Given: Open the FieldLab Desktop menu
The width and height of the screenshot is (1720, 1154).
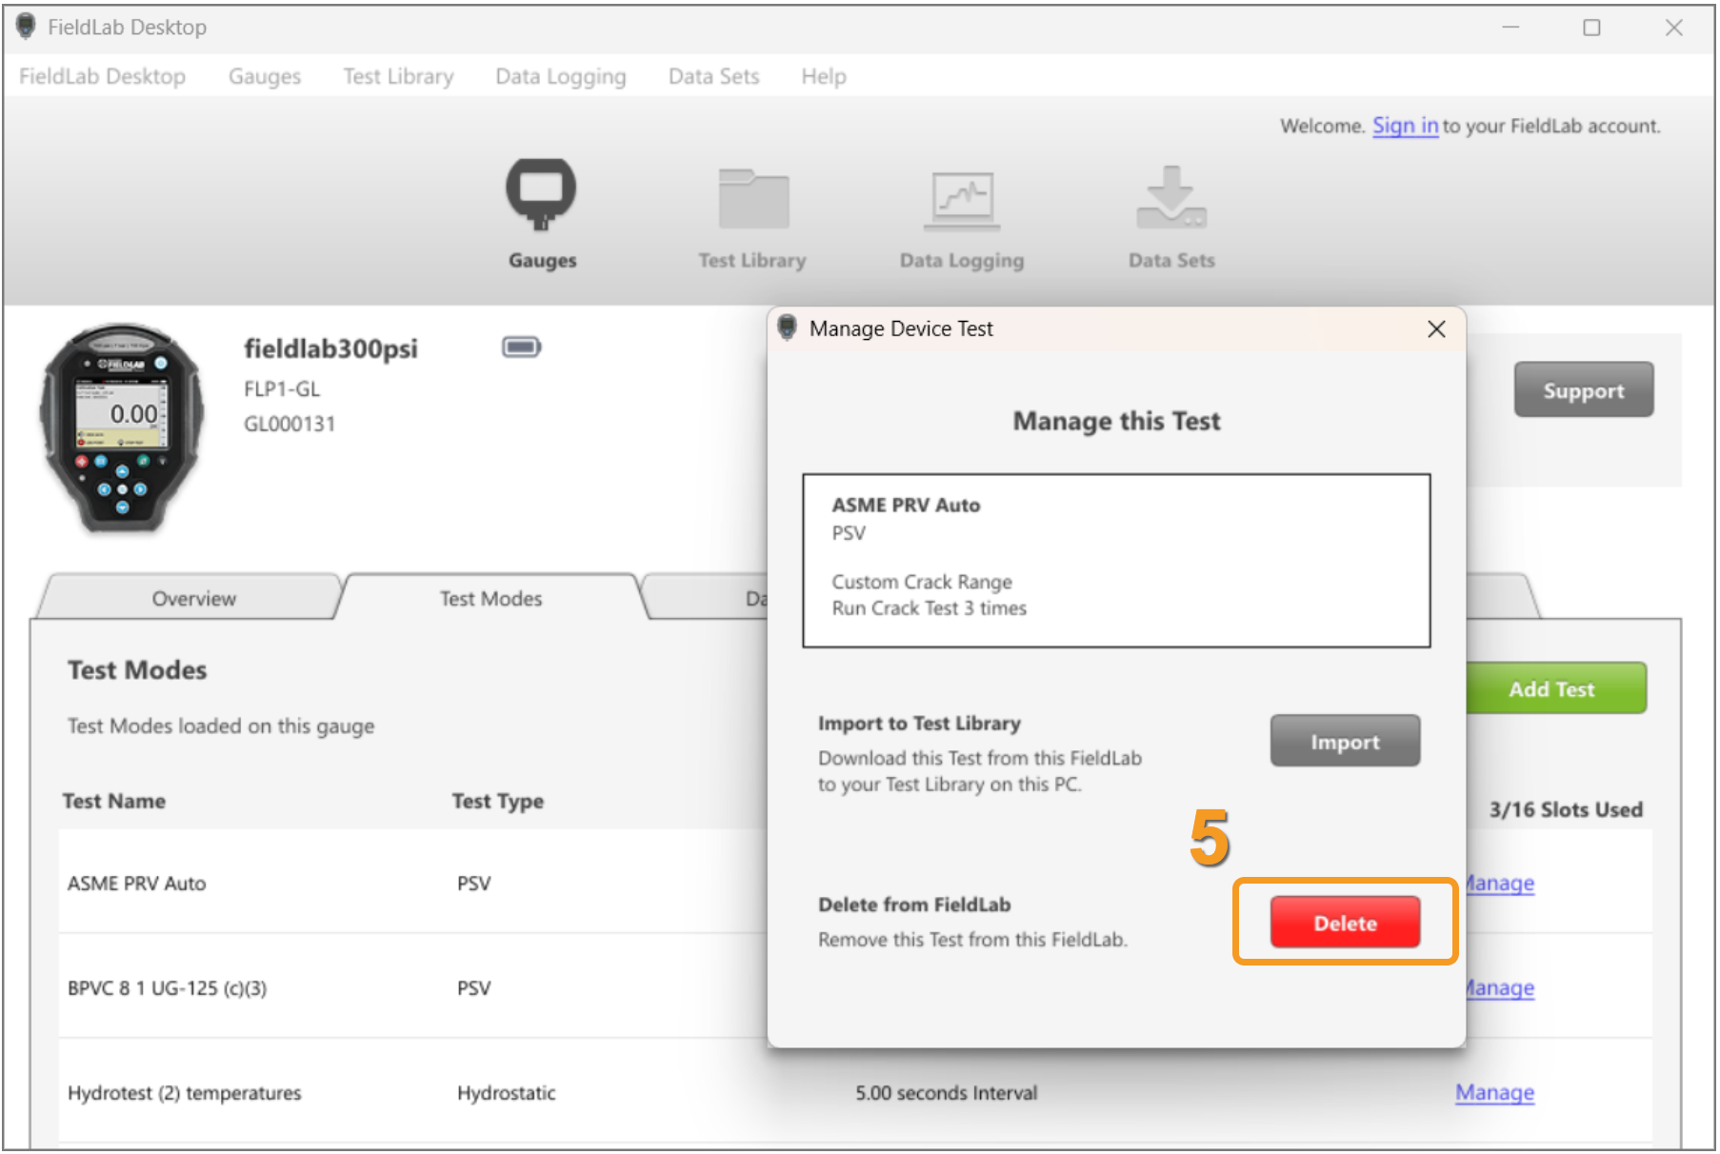Looking at the screenshot, I should (102, 76).
